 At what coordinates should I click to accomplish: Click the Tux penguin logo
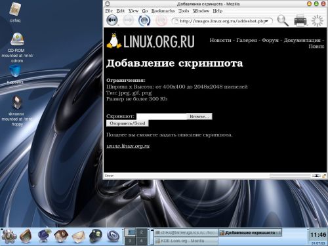point(114,41)
